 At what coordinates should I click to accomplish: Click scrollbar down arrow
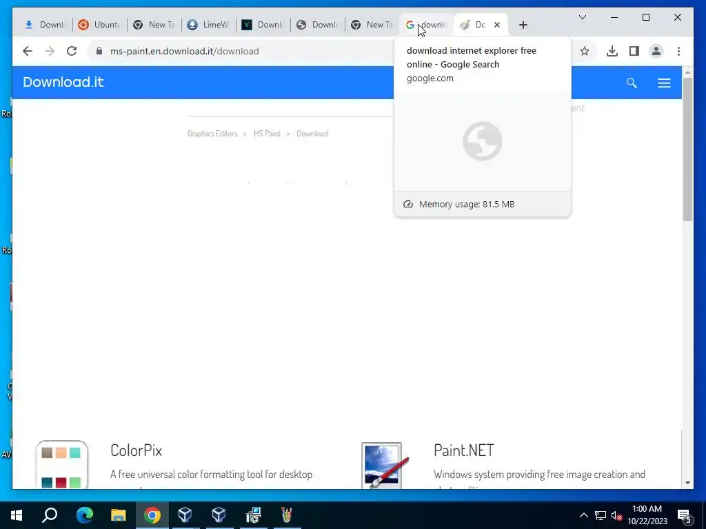[687, 483]
